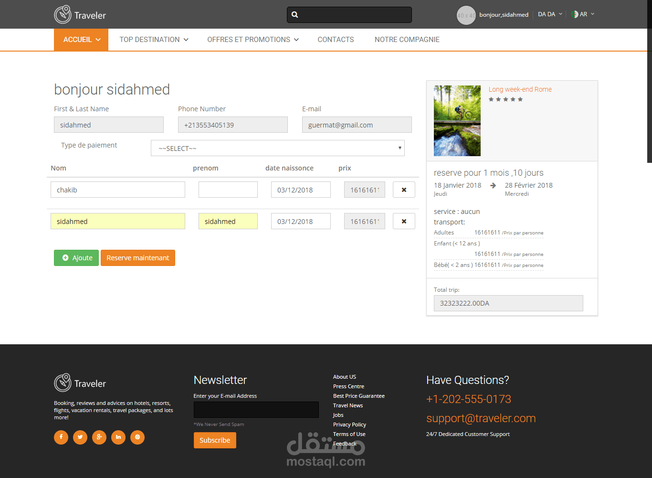The height and width of the screenshot is (478, 652).
Task: Click the Ajoute button
Action: (x=76, y=258)
